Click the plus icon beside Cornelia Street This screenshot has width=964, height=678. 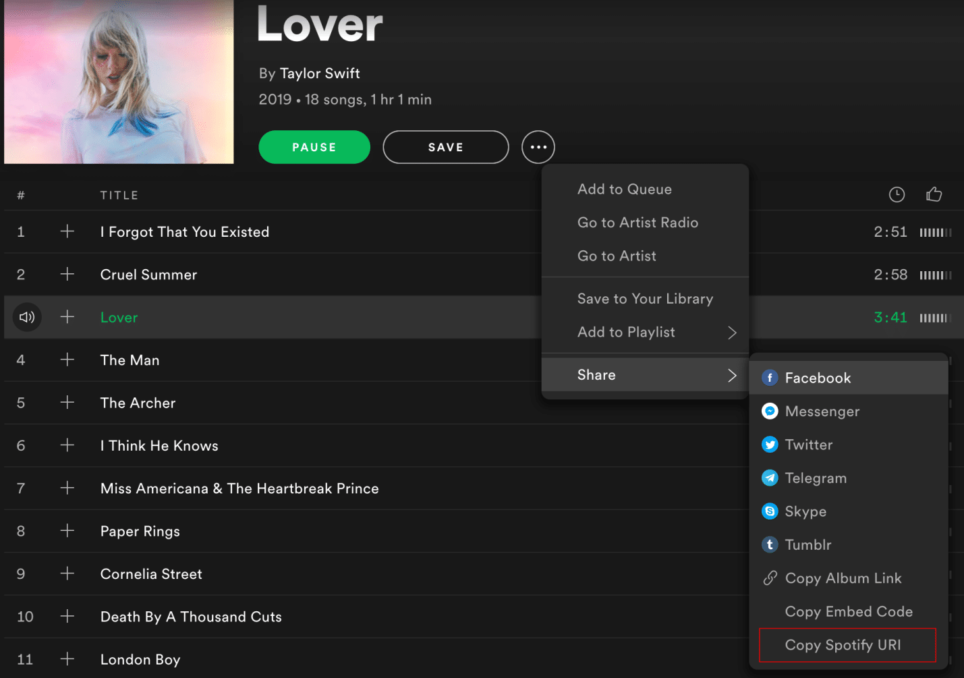pyautogui.click(x=67, y=573)
